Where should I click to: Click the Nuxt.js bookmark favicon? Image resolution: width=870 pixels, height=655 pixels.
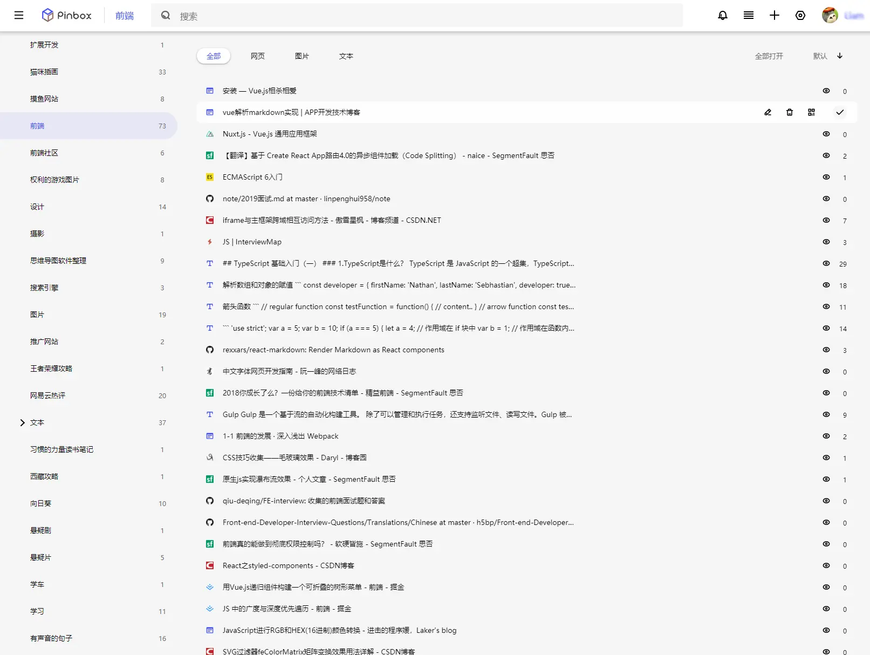tap(210, 134)
